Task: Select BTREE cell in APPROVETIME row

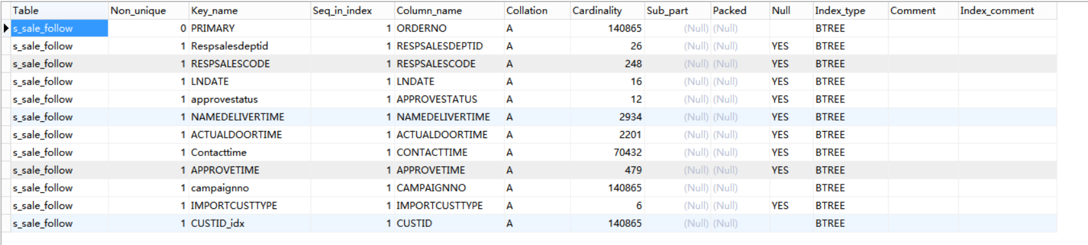Action: pos(850,170)
